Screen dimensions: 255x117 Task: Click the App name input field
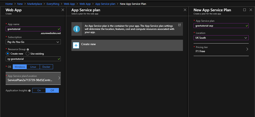tap(33, 29)
